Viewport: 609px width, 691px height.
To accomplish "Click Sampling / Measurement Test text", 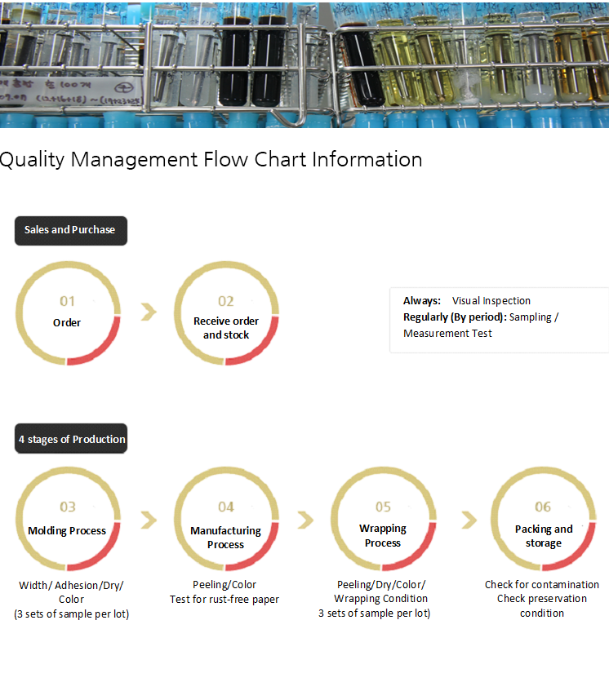I will [481, 326].
